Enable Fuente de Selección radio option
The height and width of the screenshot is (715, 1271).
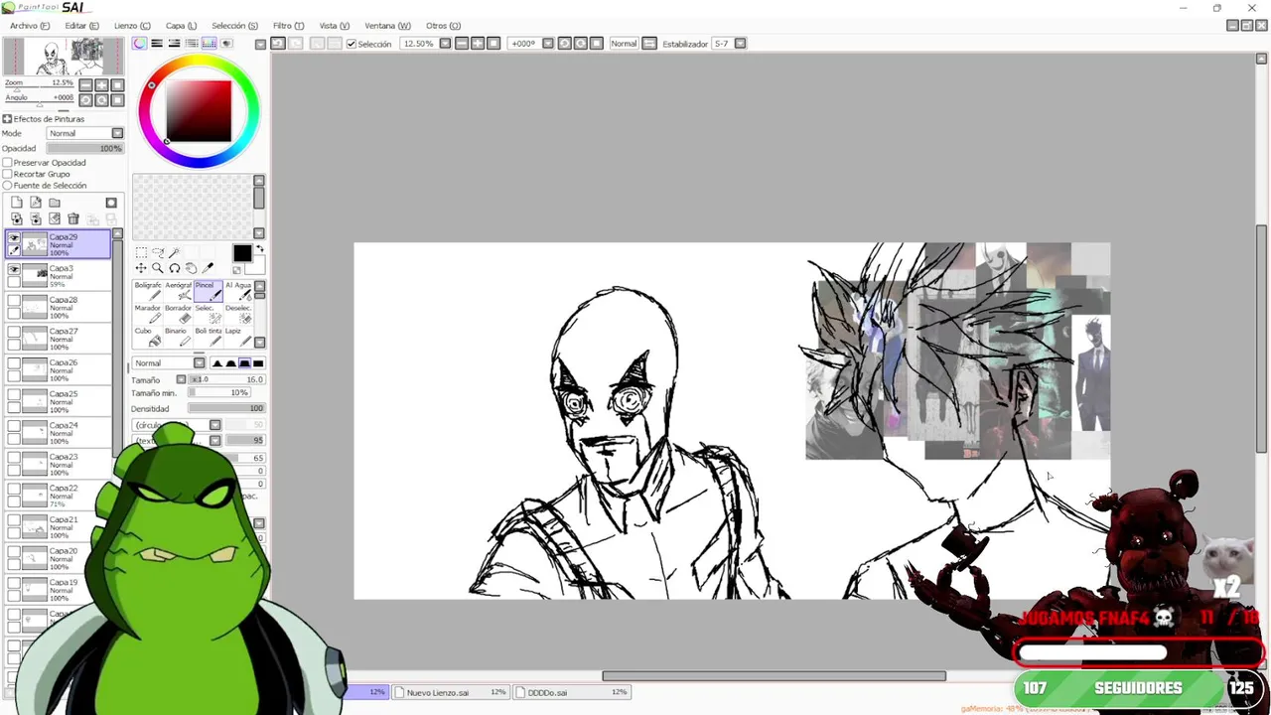(7, 186)
